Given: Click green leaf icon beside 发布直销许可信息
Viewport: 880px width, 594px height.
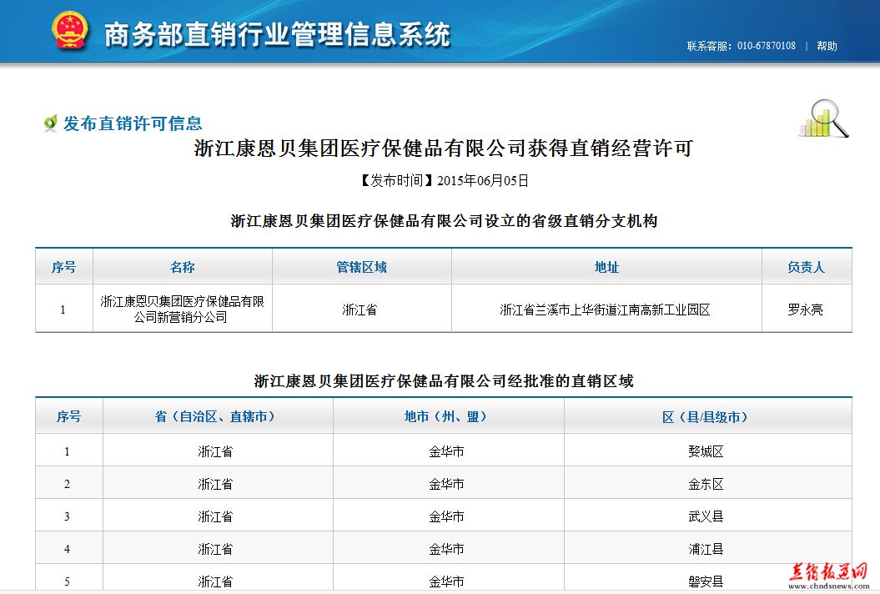Looking at the screenshot, I should pyautogui.click(x=51, y=123).
